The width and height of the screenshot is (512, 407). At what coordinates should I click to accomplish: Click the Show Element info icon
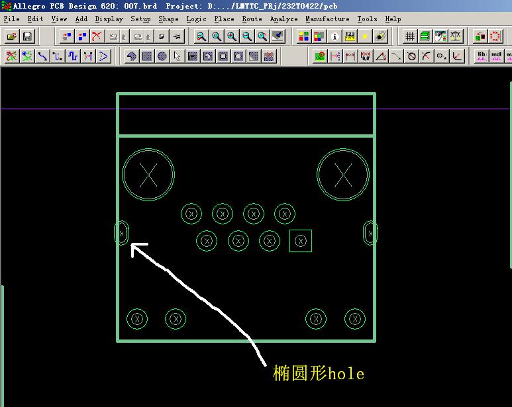point(334,36)
